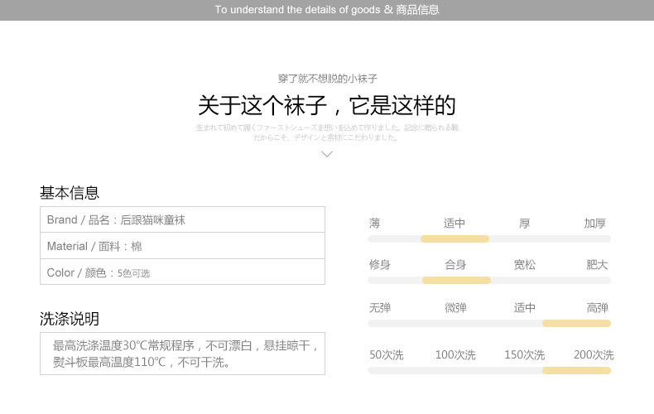
Task: Choose the 宽松 fit option
Action: click(x=525, y=265)
